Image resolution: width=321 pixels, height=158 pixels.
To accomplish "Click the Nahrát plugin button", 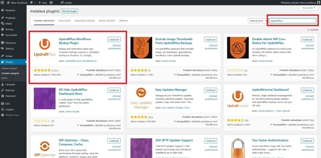I will coord(70,11).
